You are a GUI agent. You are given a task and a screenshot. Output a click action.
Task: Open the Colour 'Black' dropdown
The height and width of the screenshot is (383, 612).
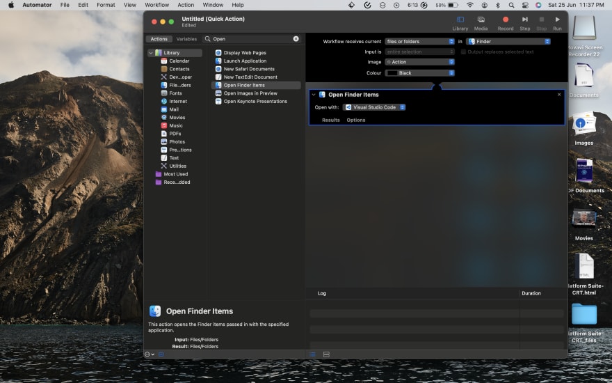(x=419, y=73)
